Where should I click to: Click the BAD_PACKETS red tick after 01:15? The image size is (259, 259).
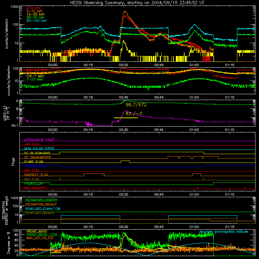245,188
